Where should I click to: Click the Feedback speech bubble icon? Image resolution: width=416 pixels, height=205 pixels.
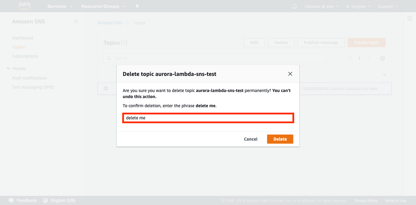[x=11, y=200]
